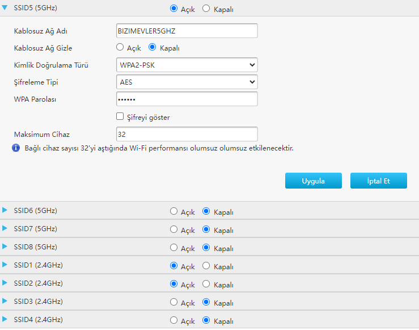Set SSID2 (2.4GHz) to Kapalı
The width and height of the screenshot is (419, 330).
click(x=206, y=284)
